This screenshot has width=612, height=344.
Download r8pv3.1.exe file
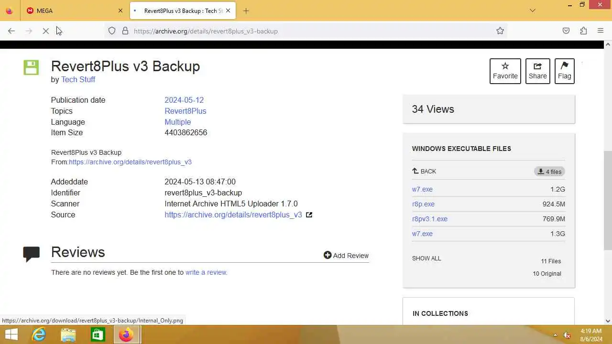430,219
